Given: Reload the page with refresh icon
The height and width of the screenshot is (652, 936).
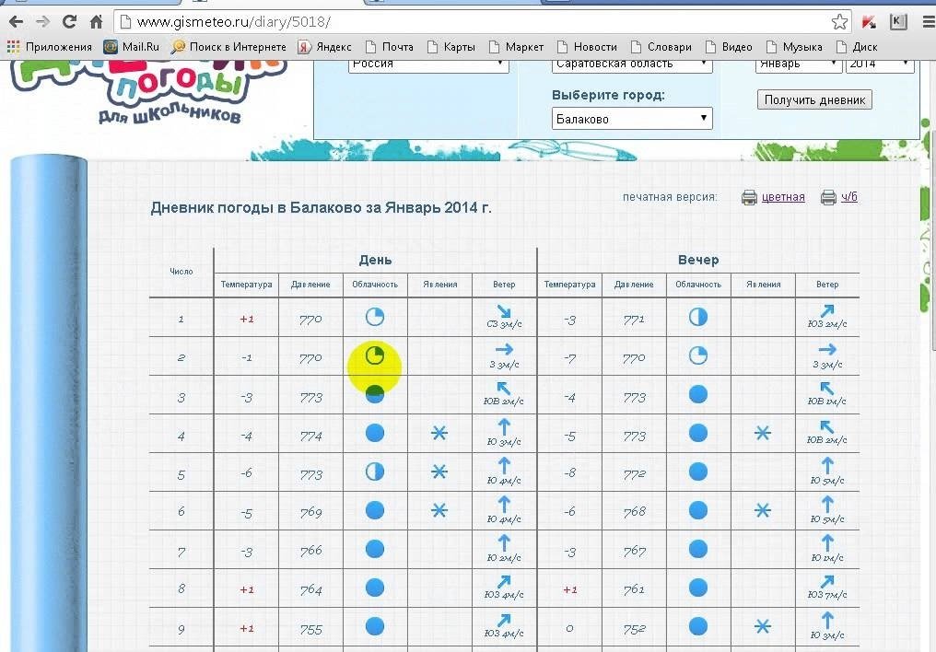Looking at the screenshot, I should [x=69, y=22].
